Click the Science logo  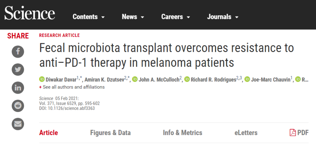point(30,14)
